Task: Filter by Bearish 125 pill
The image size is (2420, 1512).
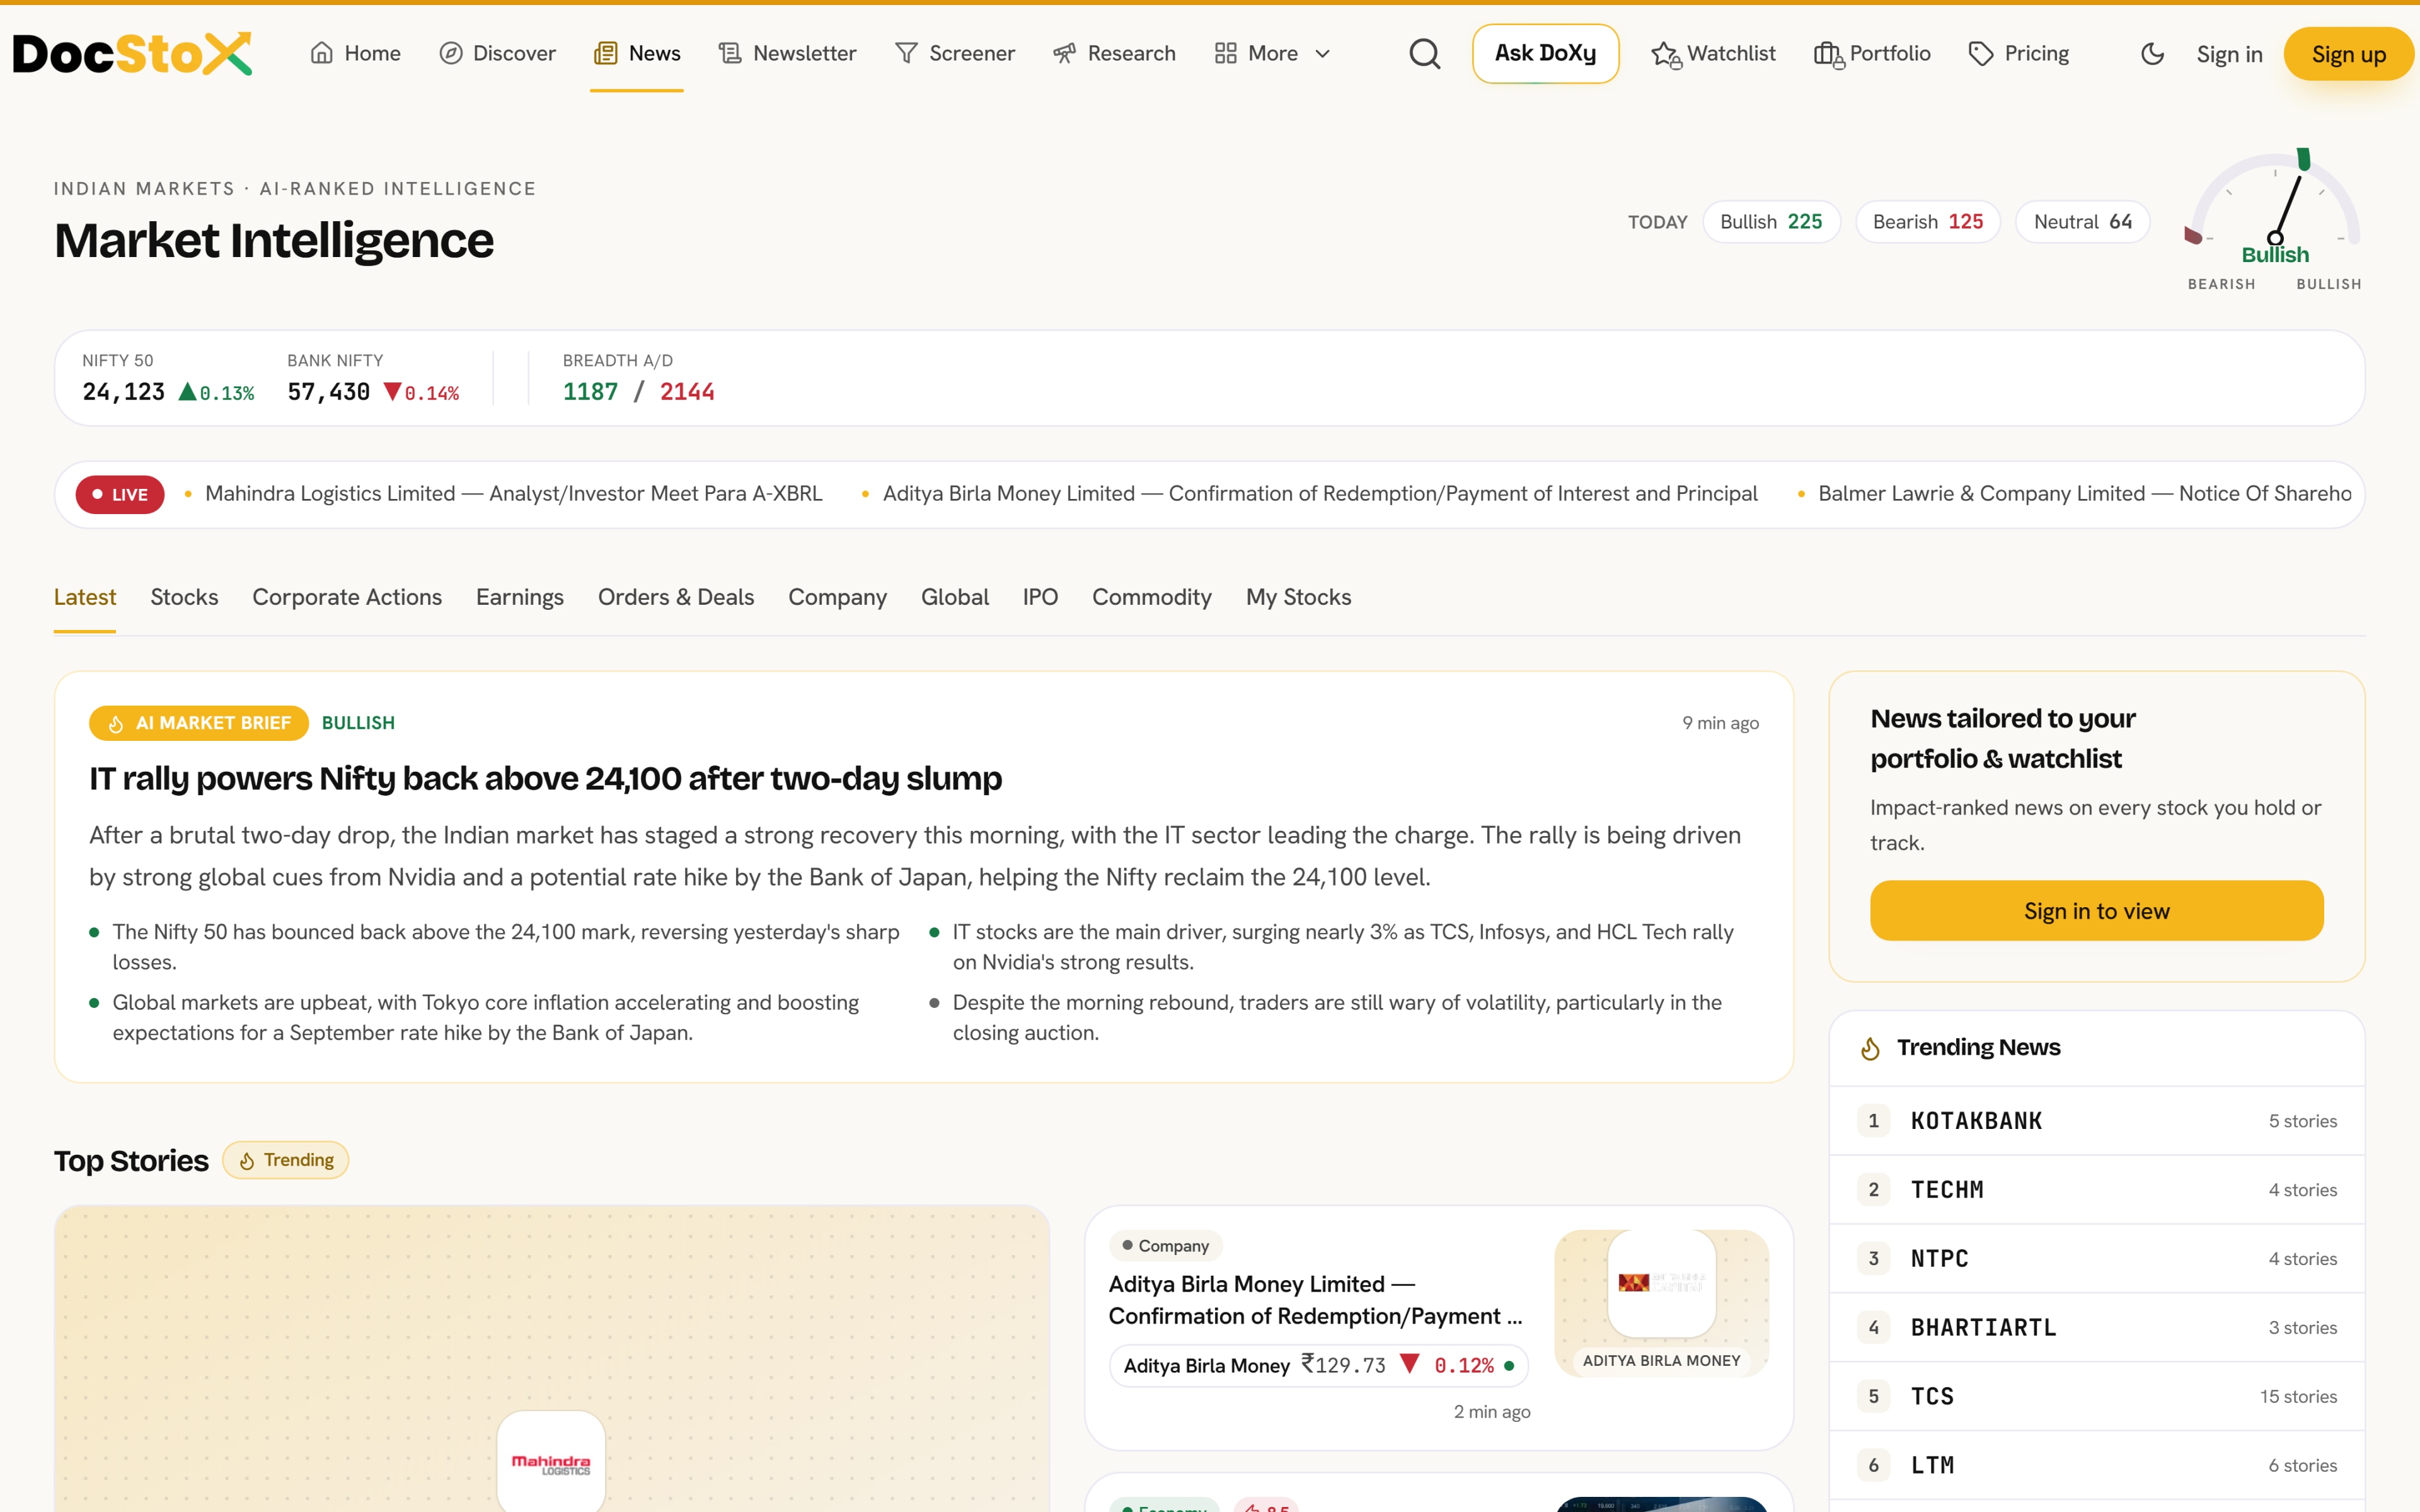Action: tap(1928, 222)
